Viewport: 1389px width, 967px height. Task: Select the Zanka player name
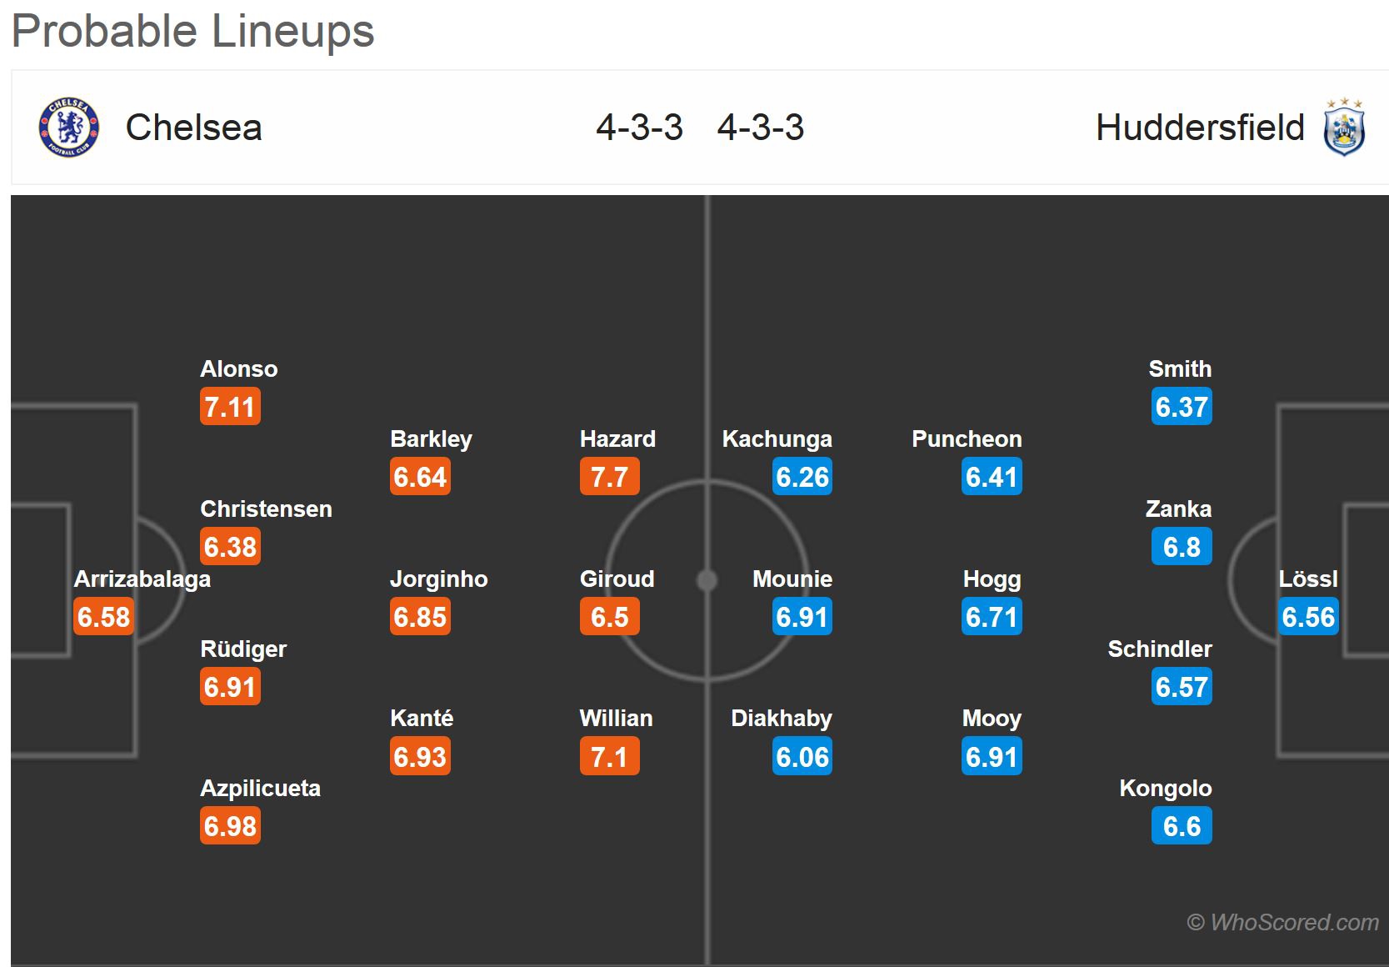1178,509
